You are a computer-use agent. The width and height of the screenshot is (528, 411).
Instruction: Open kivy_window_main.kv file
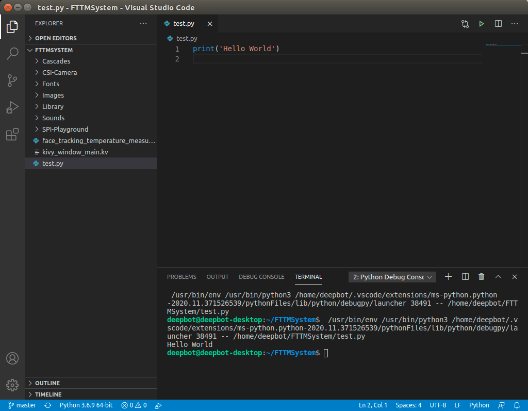[x=91, y=152]
